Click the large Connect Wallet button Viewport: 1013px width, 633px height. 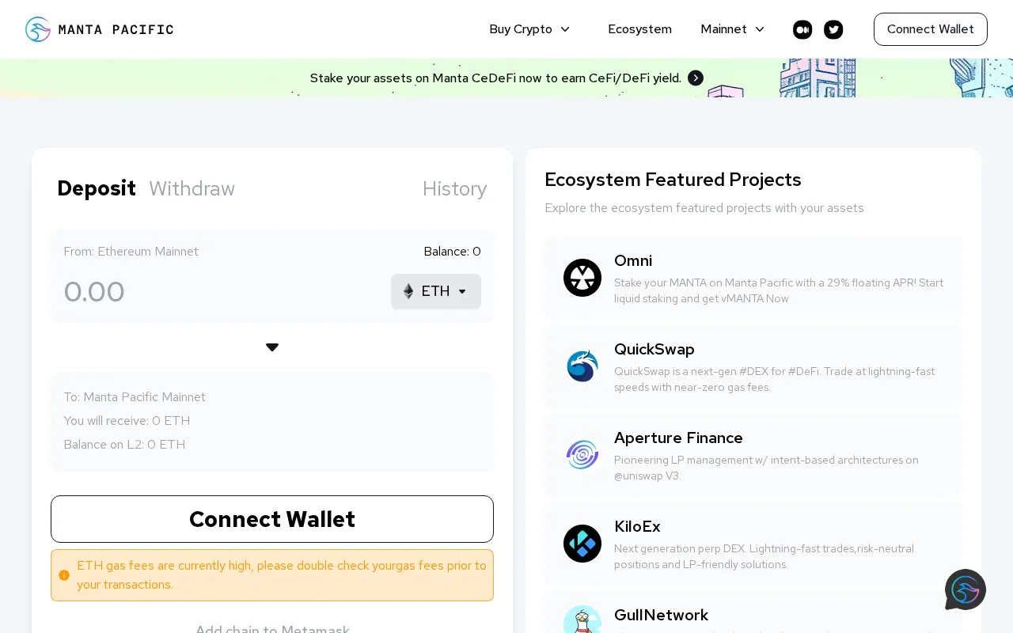(x=272, y=519)
